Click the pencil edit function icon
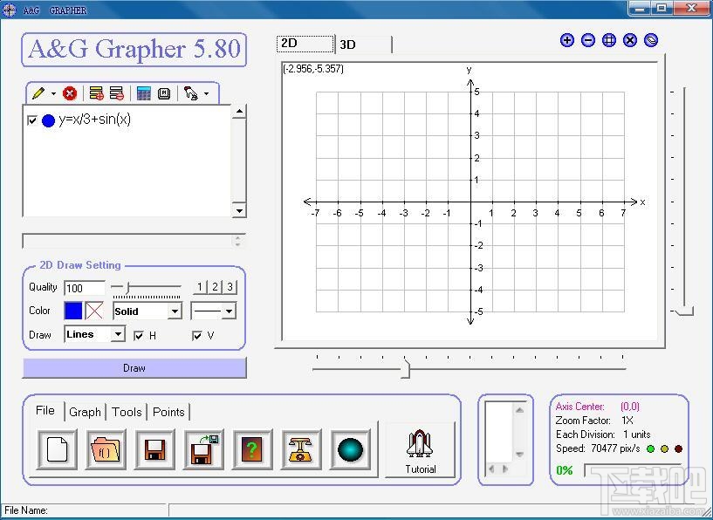713x520 pixels. pos(39,93)
